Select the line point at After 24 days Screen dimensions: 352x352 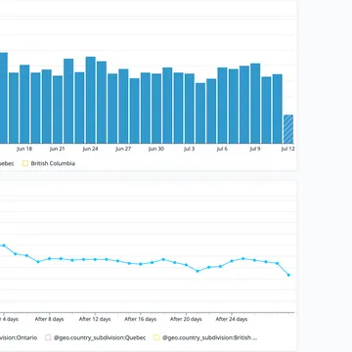232,261
